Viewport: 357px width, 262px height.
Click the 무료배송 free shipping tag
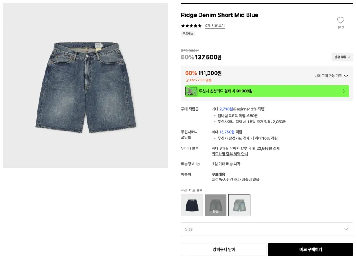(x=188, y=34)
